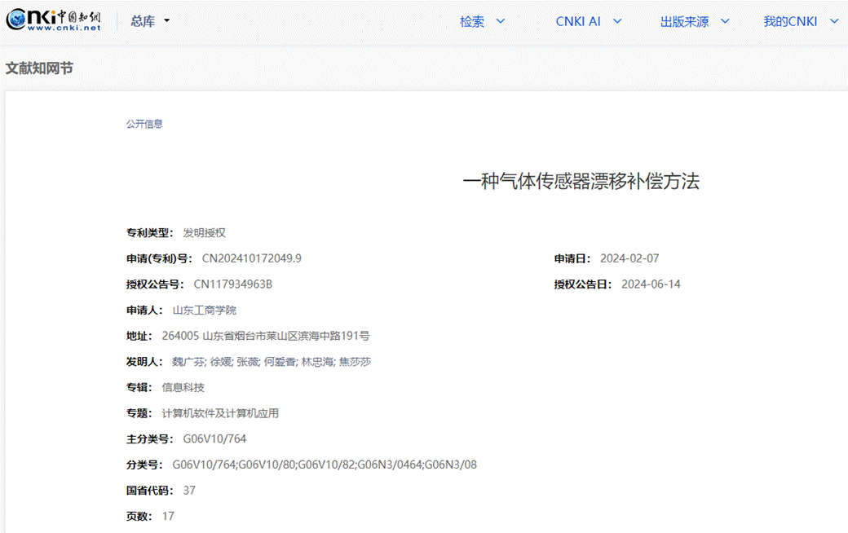Screen dimensions: 848x533
Task: Select inventor 何爱香
Action: pyautogui.click(x=279, y=361)
